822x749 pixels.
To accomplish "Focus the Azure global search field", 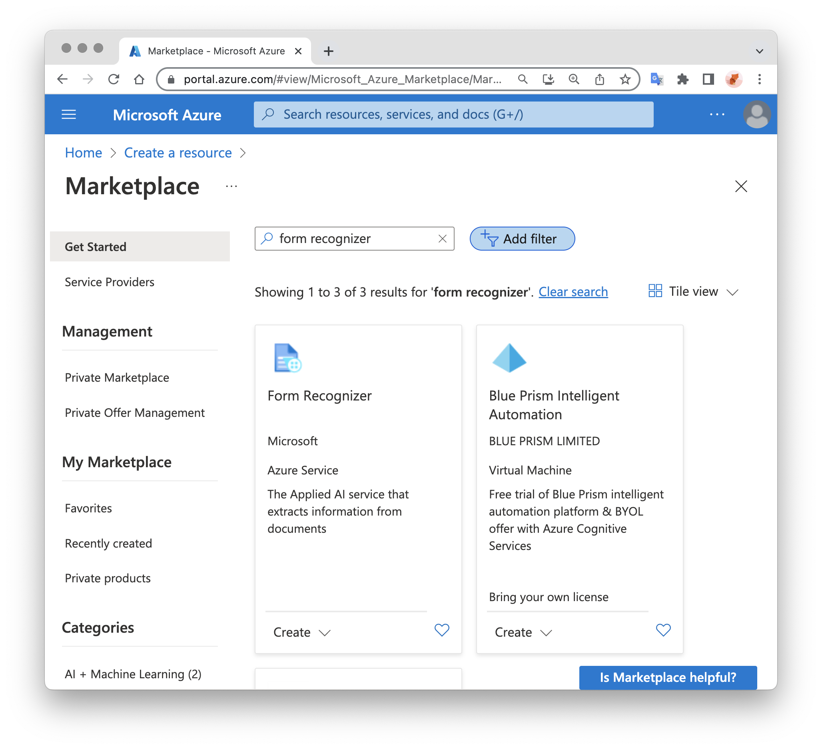I will [x=453, y=115].
